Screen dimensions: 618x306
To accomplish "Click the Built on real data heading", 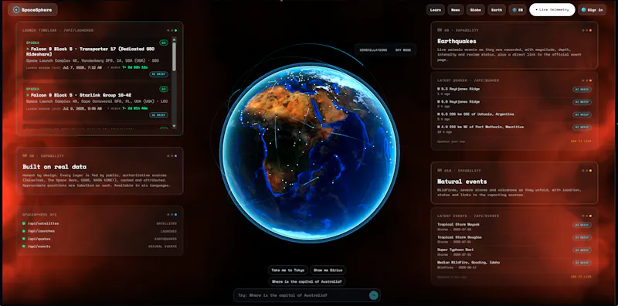I will point(54,167).
